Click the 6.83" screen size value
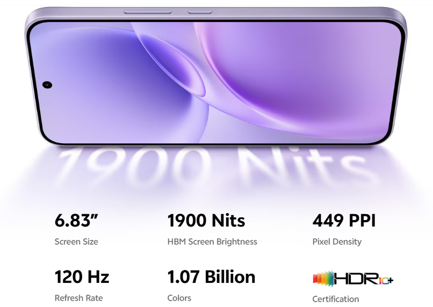This screenshot has width=433, height=307. coord(76,221)
